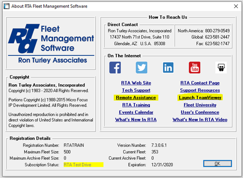This screenshot has width=243, height=178.
Task: Open the SlideShare icon
Action: coord(221,67)
